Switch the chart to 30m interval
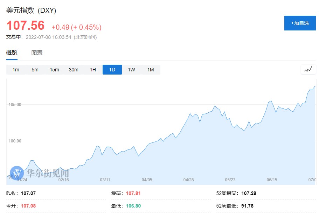This screenshot has width=319, height=217. (x=74, y=70)
